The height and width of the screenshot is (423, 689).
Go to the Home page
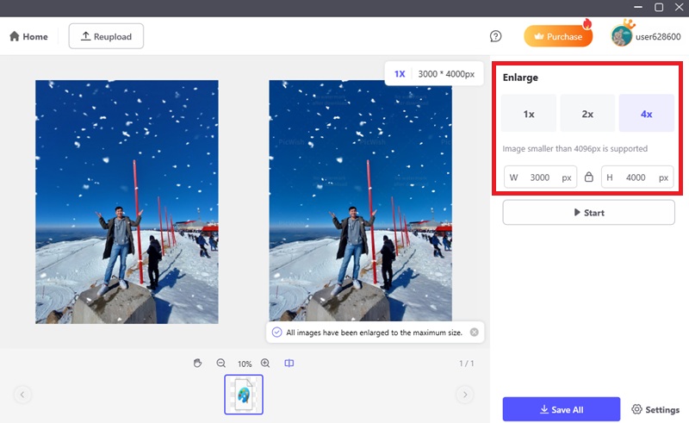click(28, 36)
